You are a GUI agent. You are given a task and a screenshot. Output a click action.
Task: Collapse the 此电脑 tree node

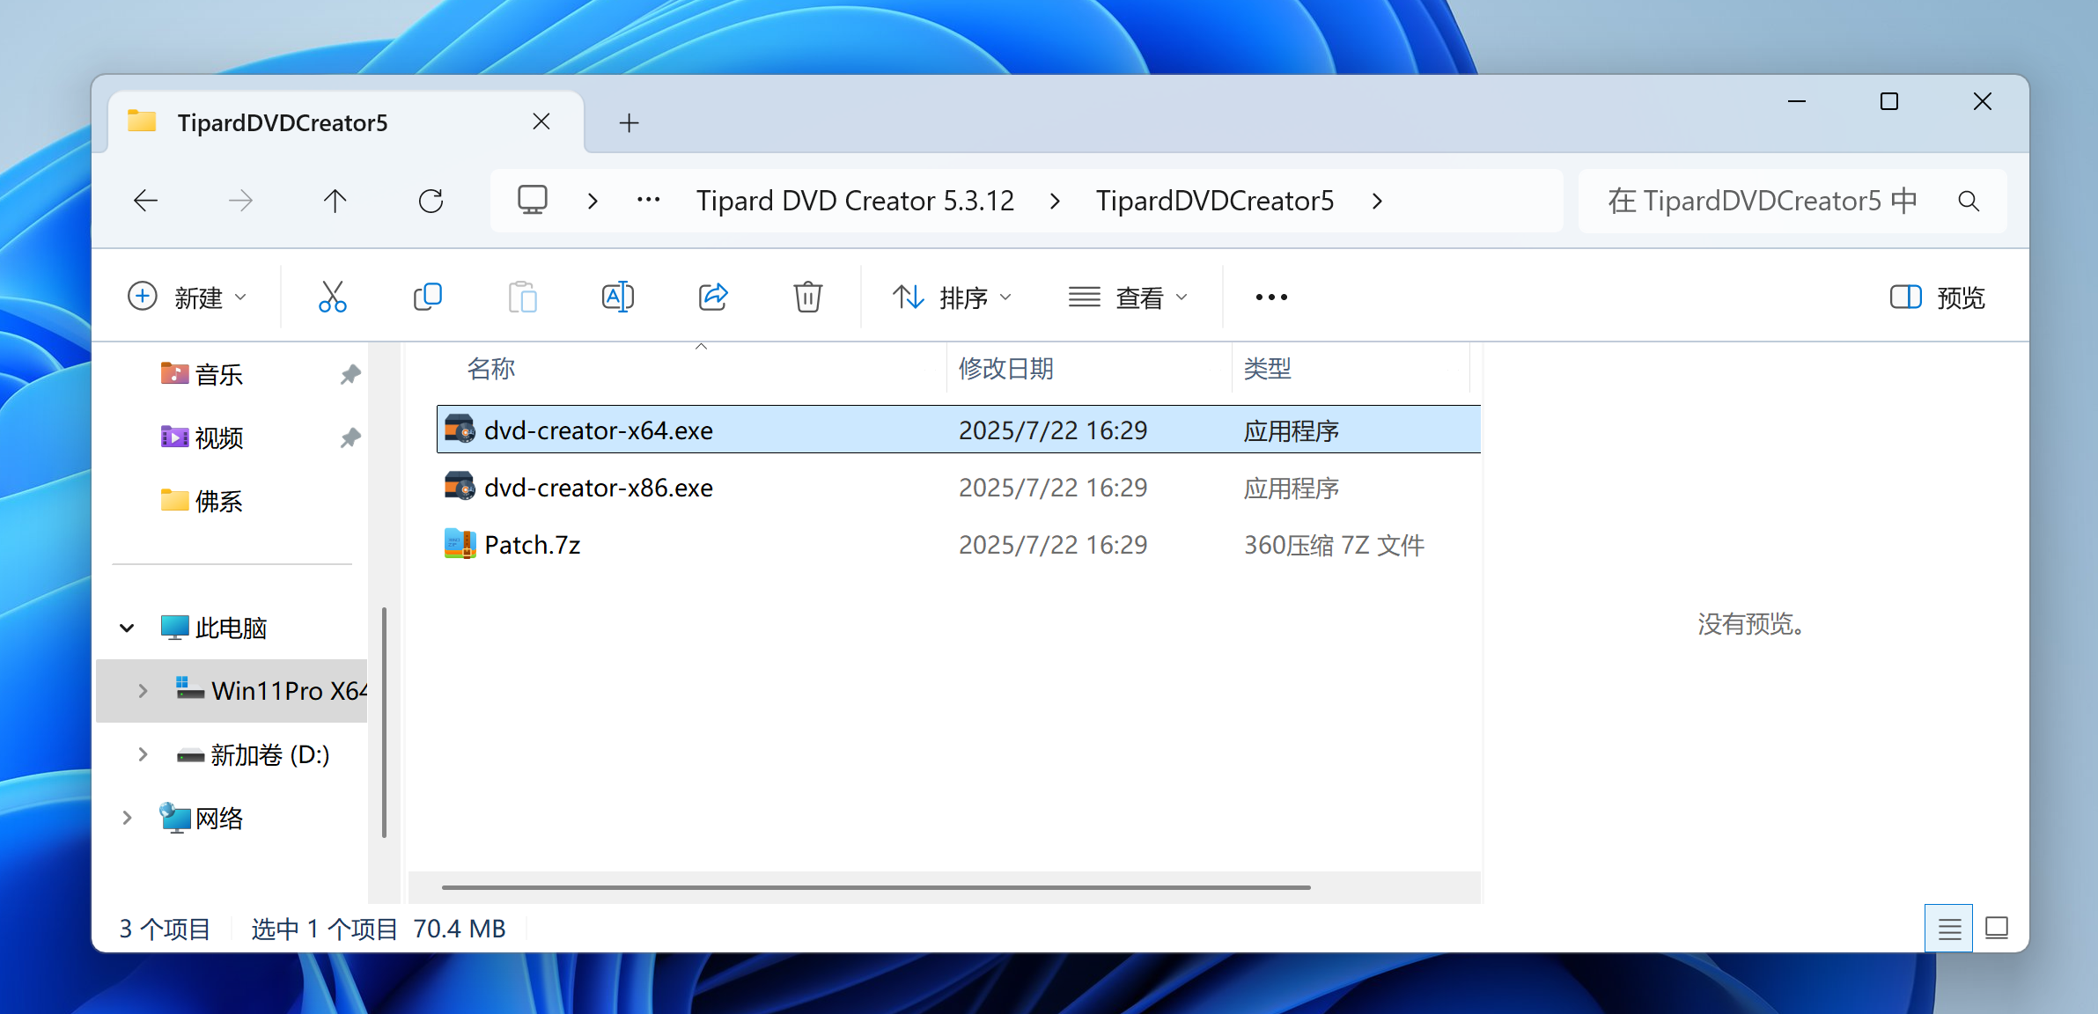pos(127,628)
